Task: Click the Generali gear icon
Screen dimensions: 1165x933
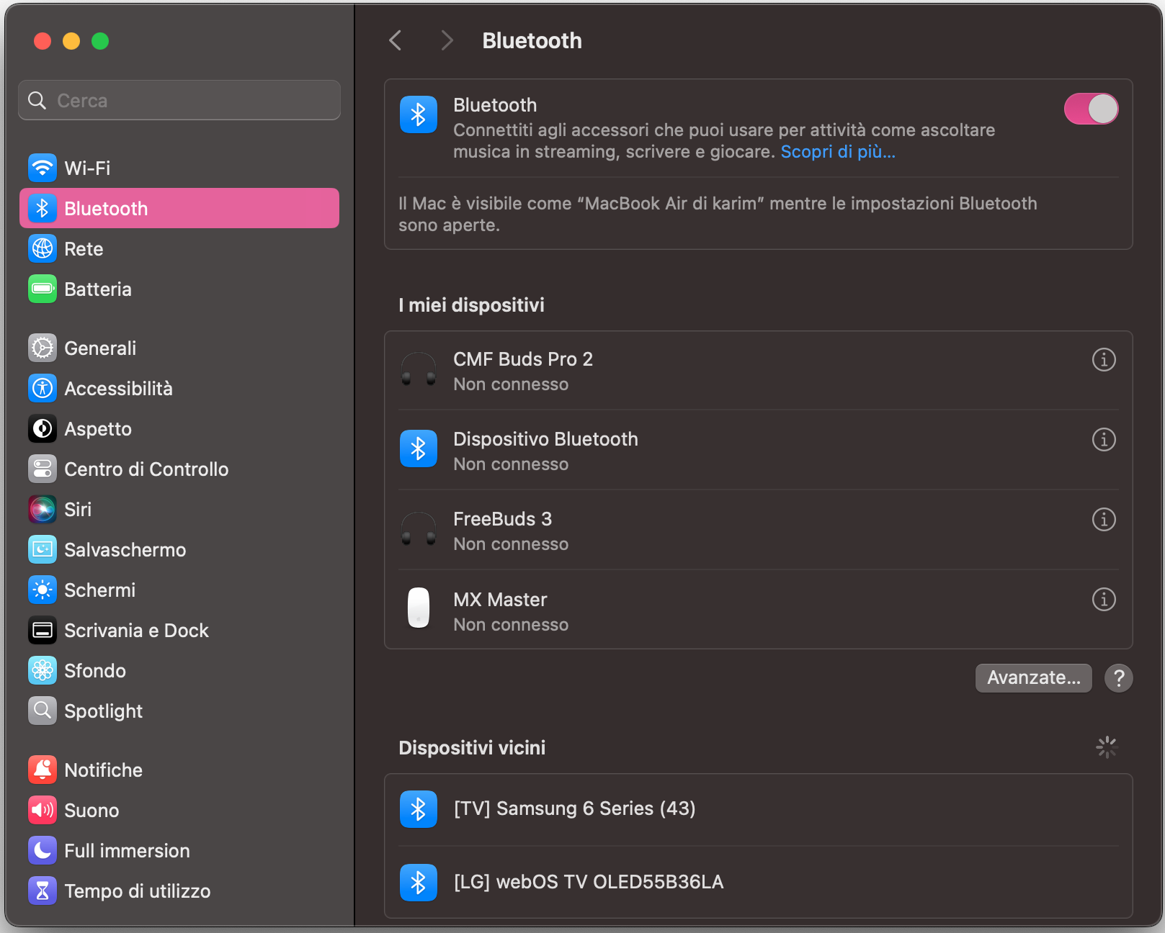Action: coord(43,348)
